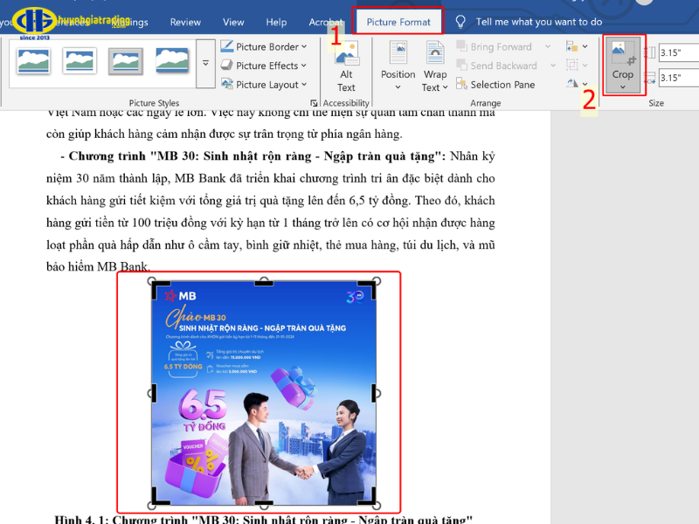Open the Align objects dropdown
This screenshot has width=699, height=524.
point(577,46)
